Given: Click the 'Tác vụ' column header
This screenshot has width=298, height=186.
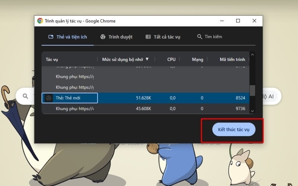Looking at the screenshot, I should click(x=52, y=60).
